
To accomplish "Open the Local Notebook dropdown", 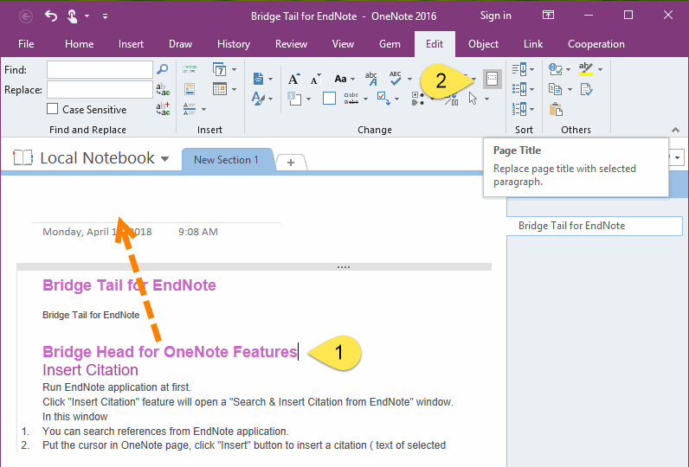I will (164, 158).
